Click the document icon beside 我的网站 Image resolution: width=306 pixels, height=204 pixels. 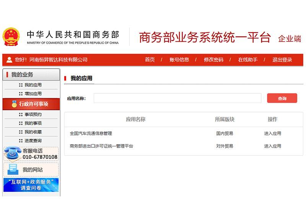click(x=13, y=170)
